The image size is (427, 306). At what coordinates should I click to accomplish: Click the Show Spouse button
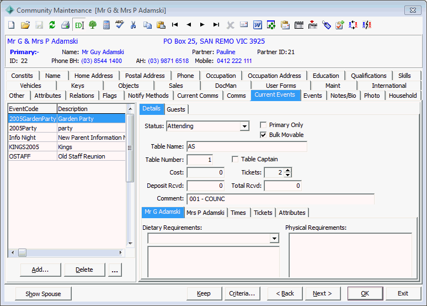[43, 294]
